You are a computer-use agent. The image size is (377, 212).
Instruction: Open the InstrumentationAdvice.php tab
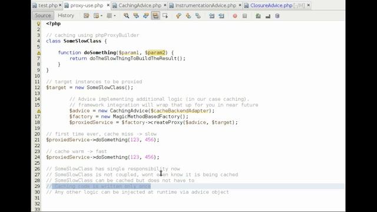click(x=206, y=5)
